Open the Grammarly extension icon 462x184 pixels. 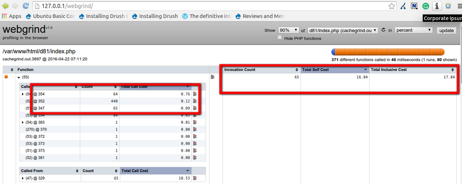tap(425, 6)
